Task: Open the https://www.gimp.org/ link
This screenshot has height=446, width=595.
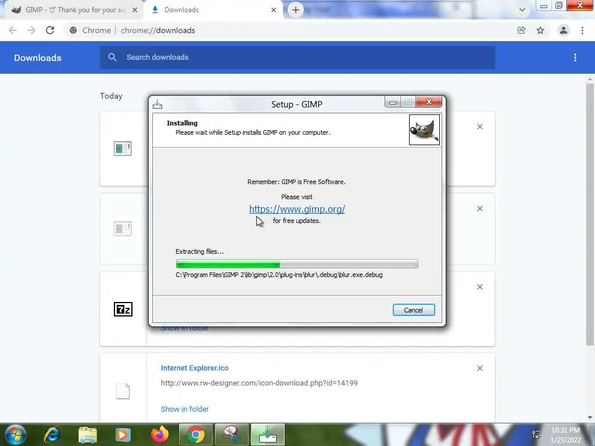Action: [297, 209]
